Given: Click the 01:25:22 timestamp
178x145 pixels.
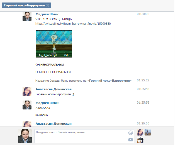Looking at the screenshot, I should click(x=143, y=80).
